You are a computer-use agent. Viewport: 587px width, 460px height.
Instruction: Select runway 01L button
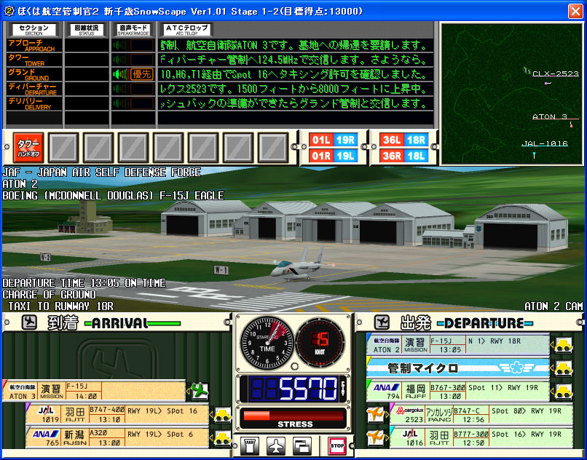pyautogui.click(x=321, y=140)
